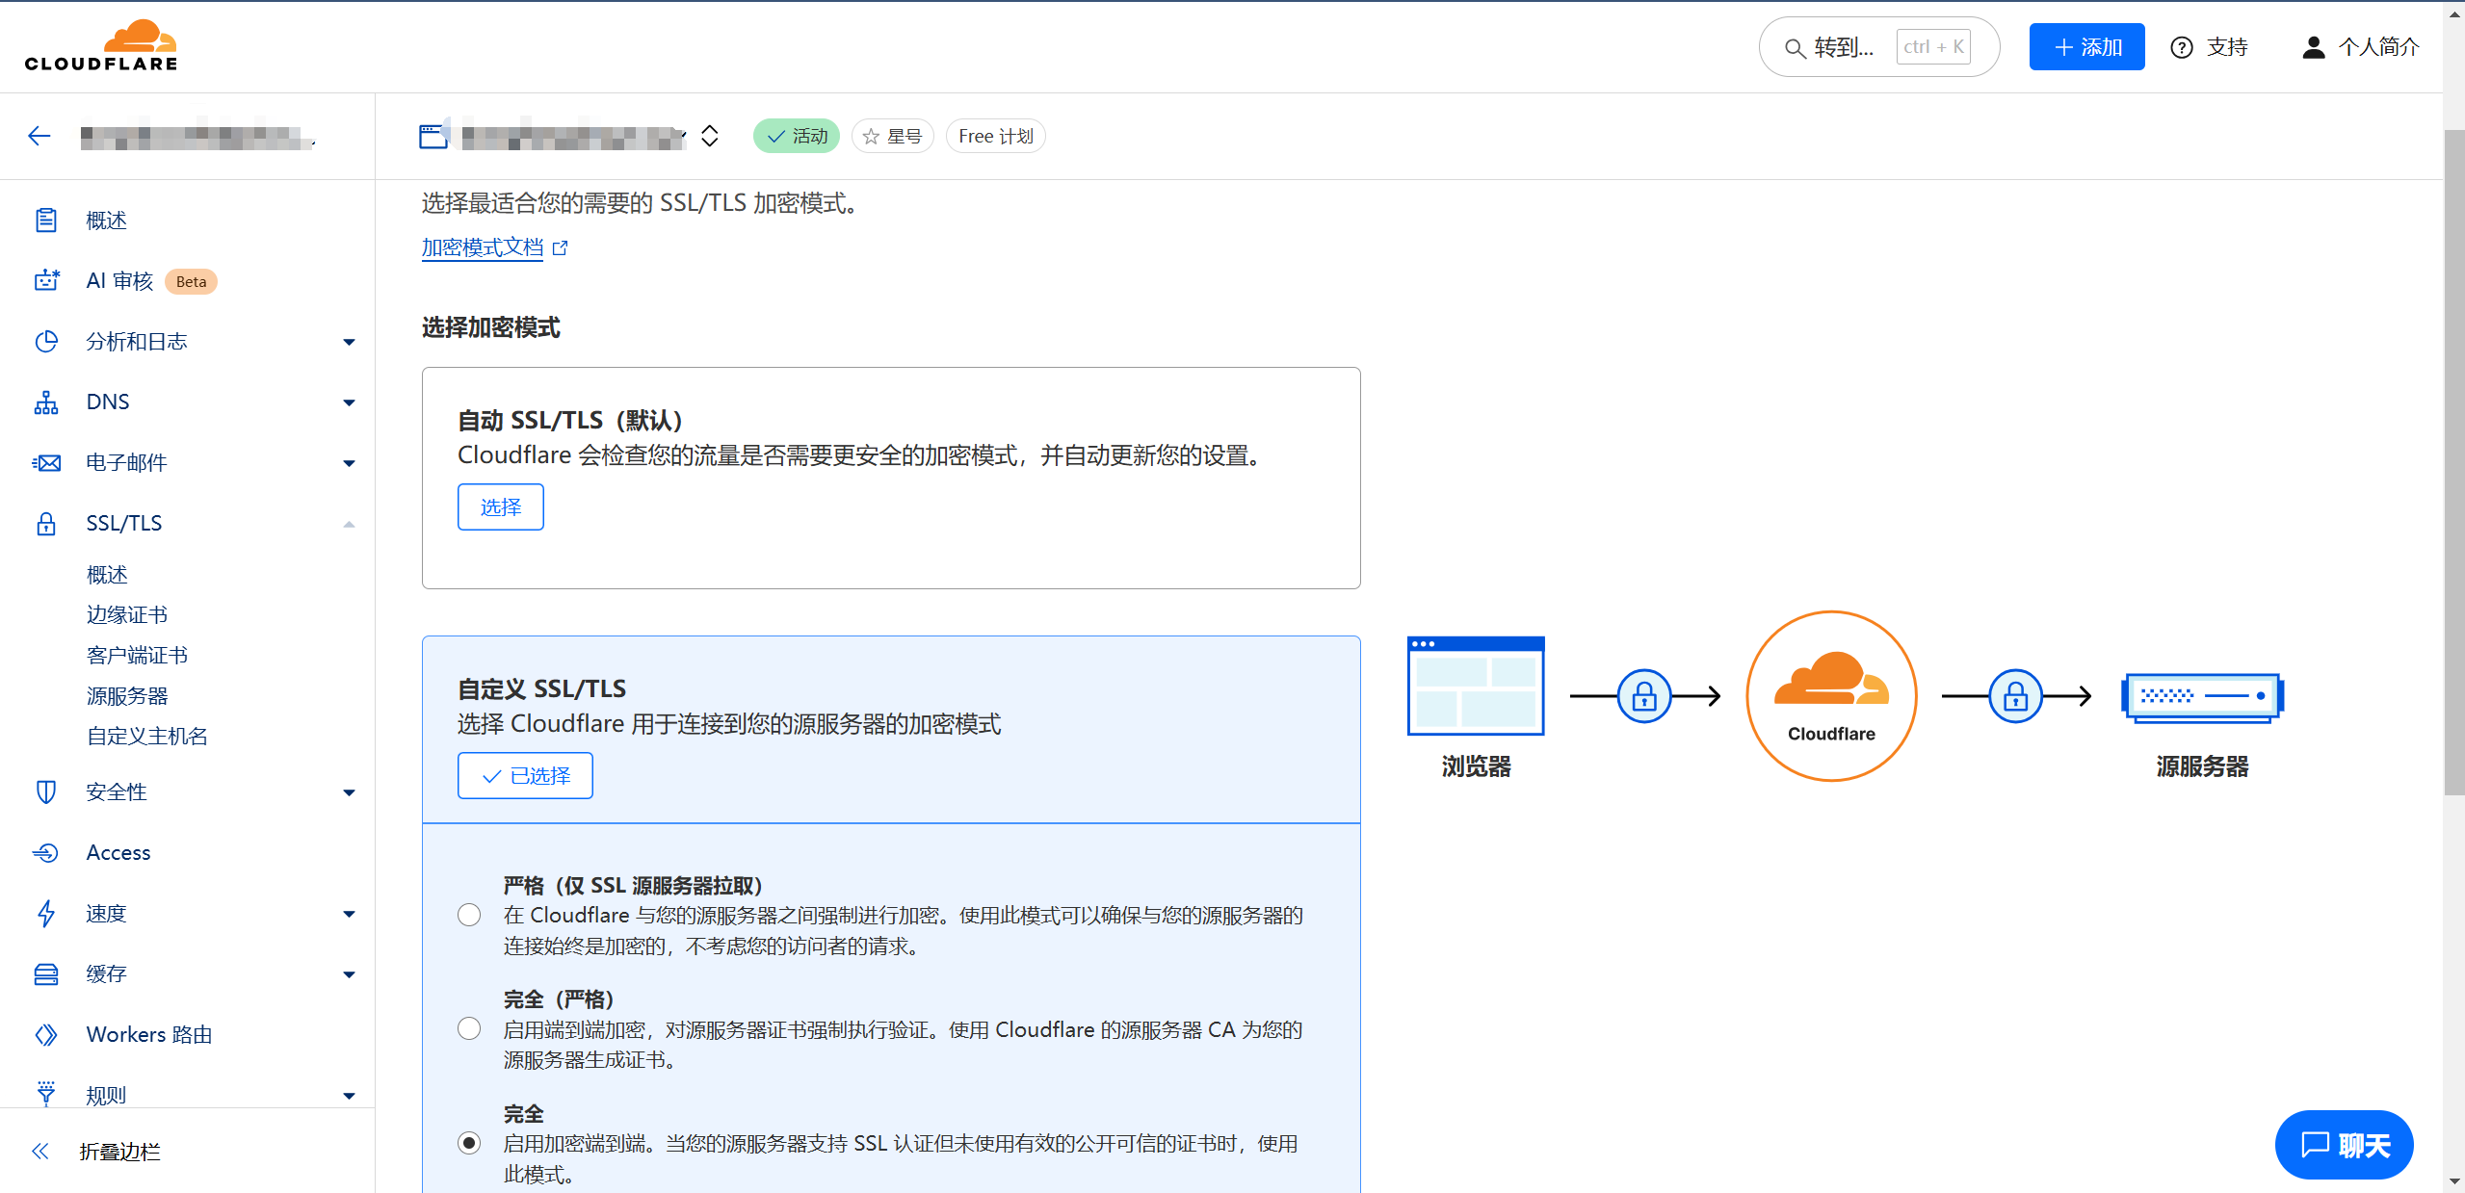Screen dimensions: 2465x1193
Task: Click the 选择加密模式 heading
Action: point(490,327)
